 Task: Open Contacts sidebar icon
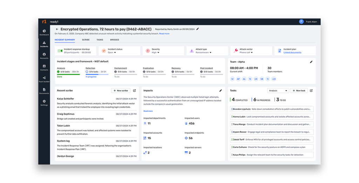pos(44,67)
